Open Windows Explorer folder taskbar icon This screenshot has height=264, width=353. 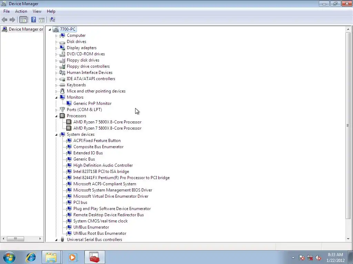[x=51, y=257]
